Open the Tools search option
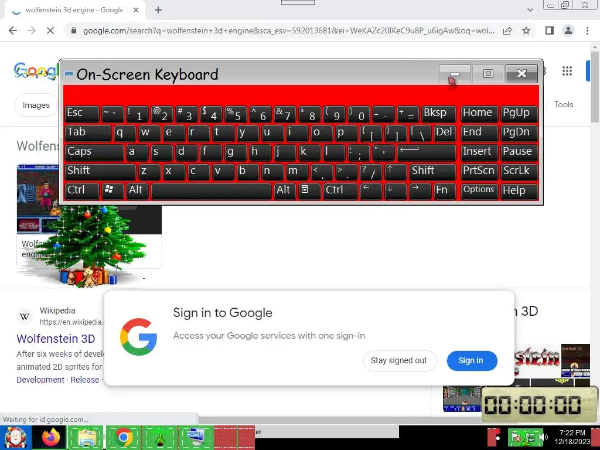 coord(564,104)
